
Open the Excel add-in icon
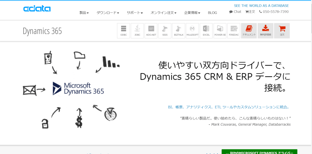pyautogui.click(x=206, y=31)
